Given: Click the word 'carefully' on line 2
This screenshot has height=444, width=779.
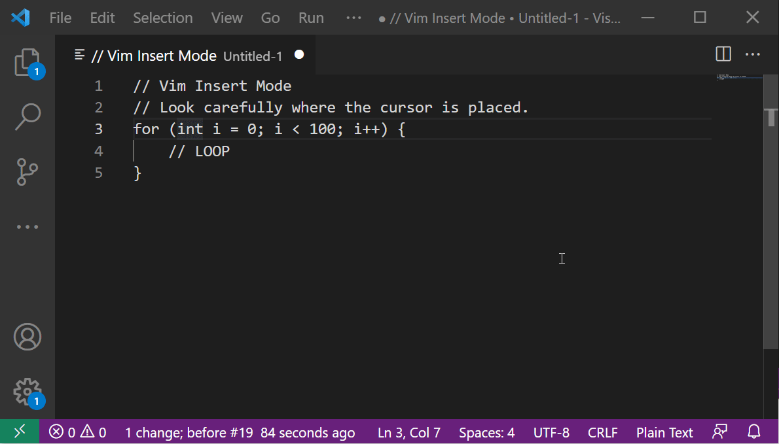Looking at the screenshot, I should click(x=243, y=108).
